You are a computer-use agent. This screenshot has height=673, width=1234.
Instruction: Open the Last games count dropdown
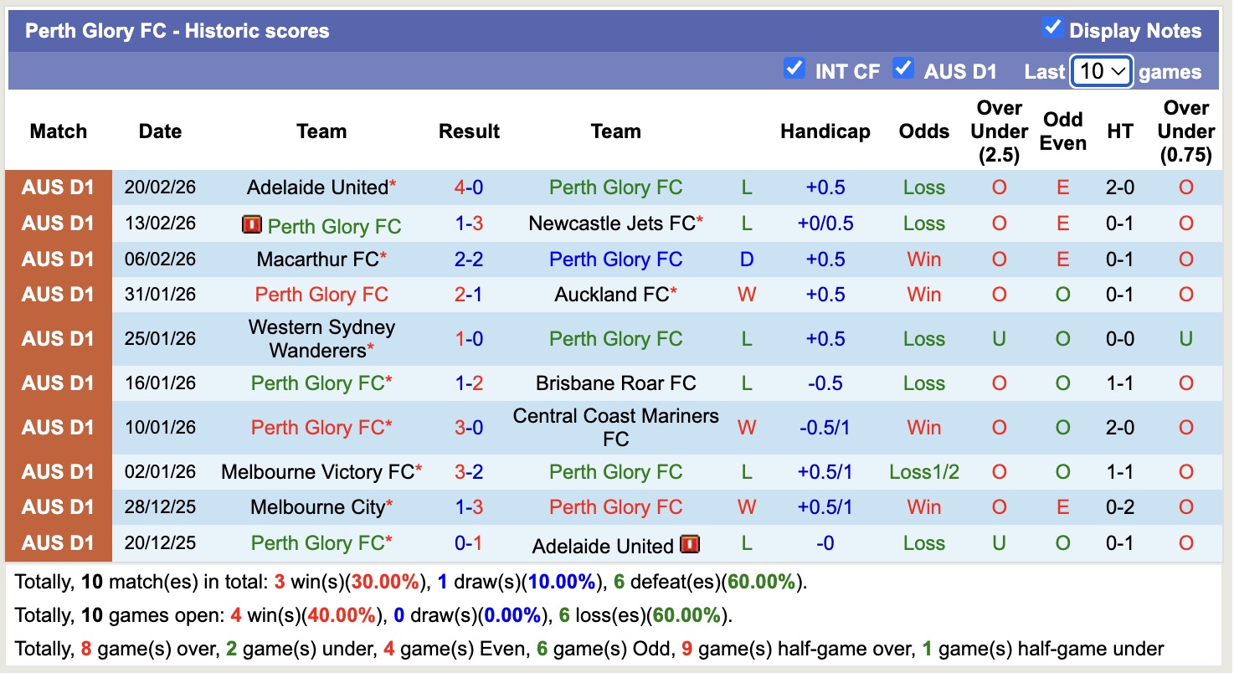tap(1101, 72)
